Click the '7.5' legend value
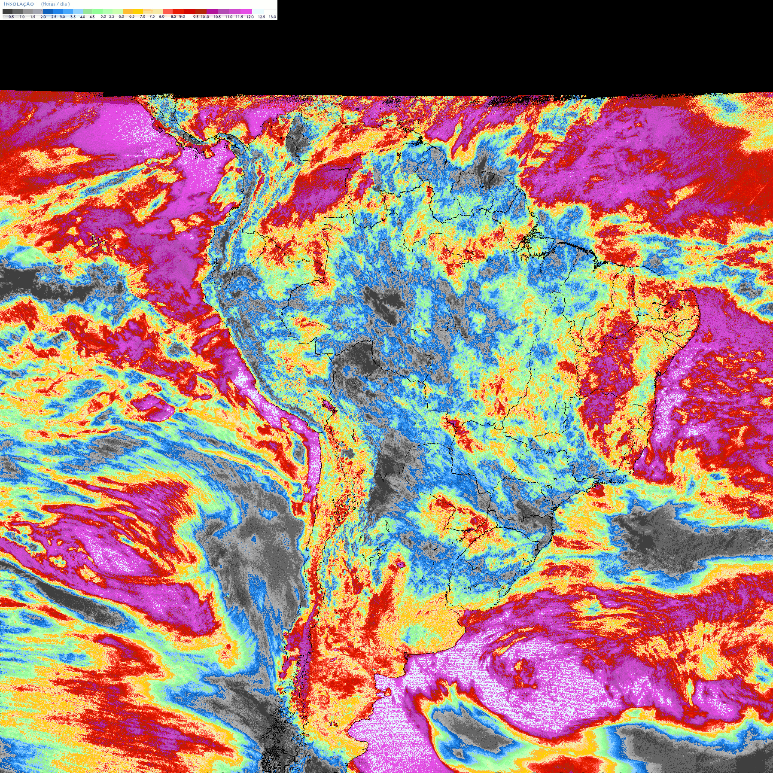 click(152, 16)
